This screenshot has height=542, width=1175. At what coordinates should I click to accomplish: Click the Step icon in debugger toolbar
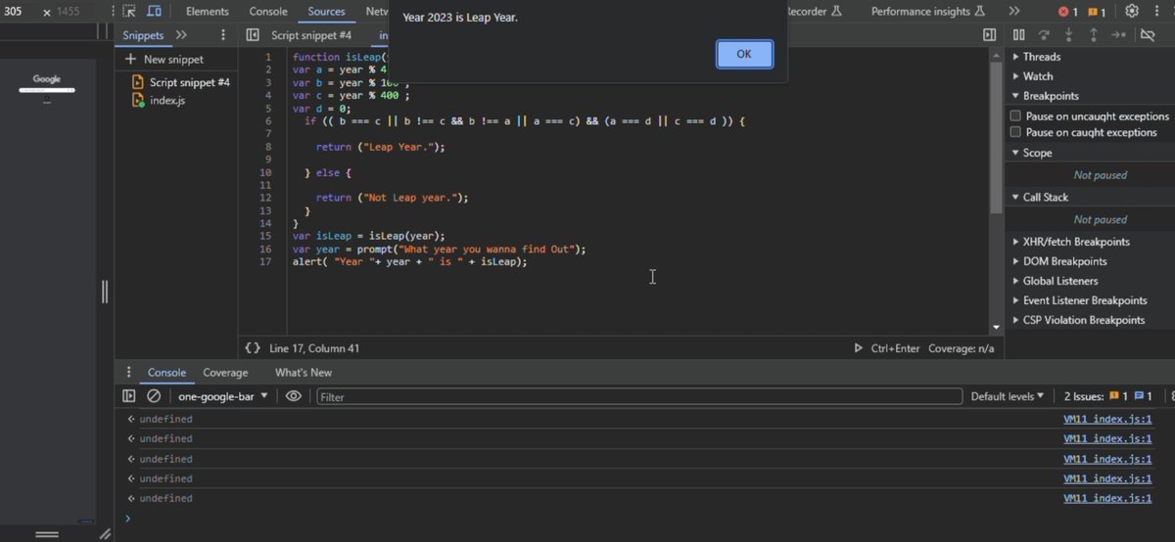(x=1119, y=35)
